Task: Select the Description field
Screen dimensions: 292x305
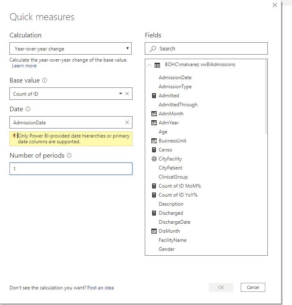Action: 171,204
